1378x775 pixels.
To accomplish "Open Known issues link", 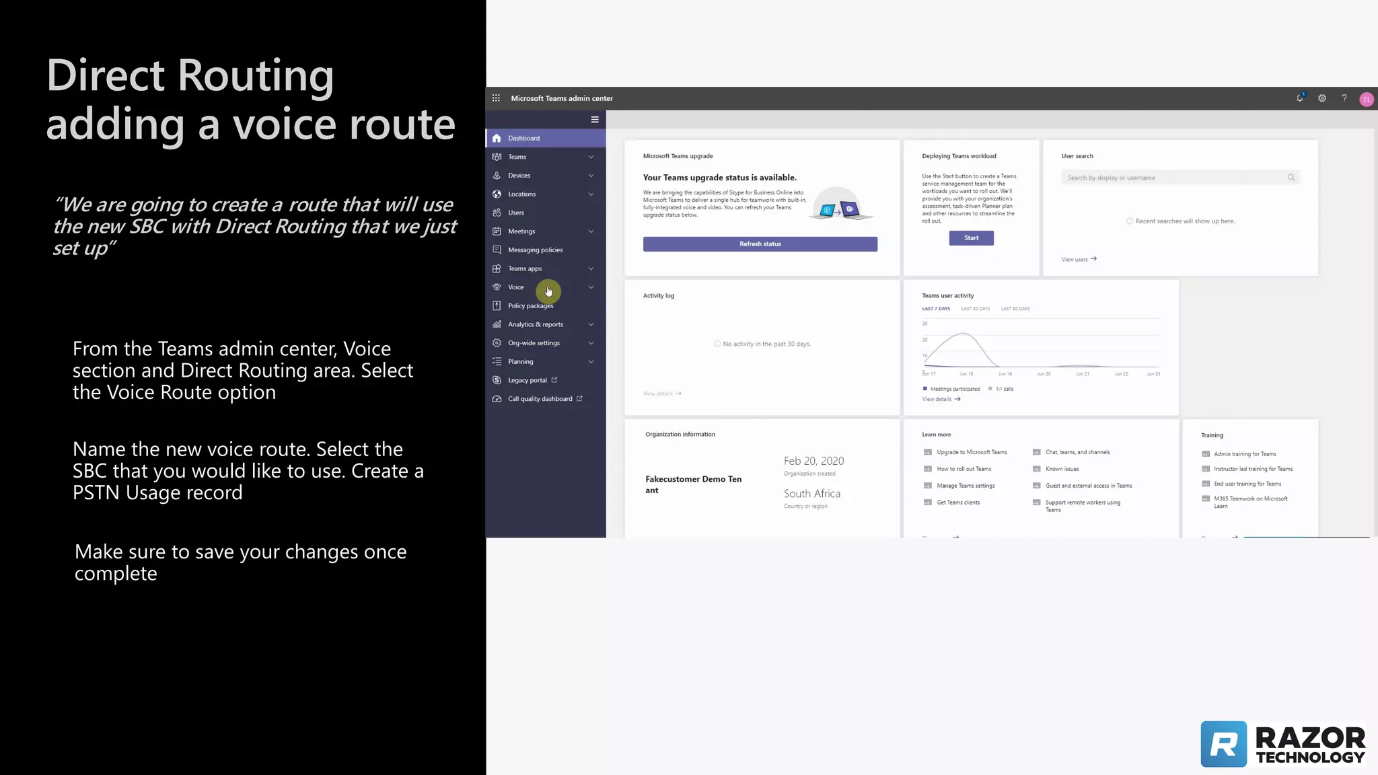I will click(x=1062, y=469).
